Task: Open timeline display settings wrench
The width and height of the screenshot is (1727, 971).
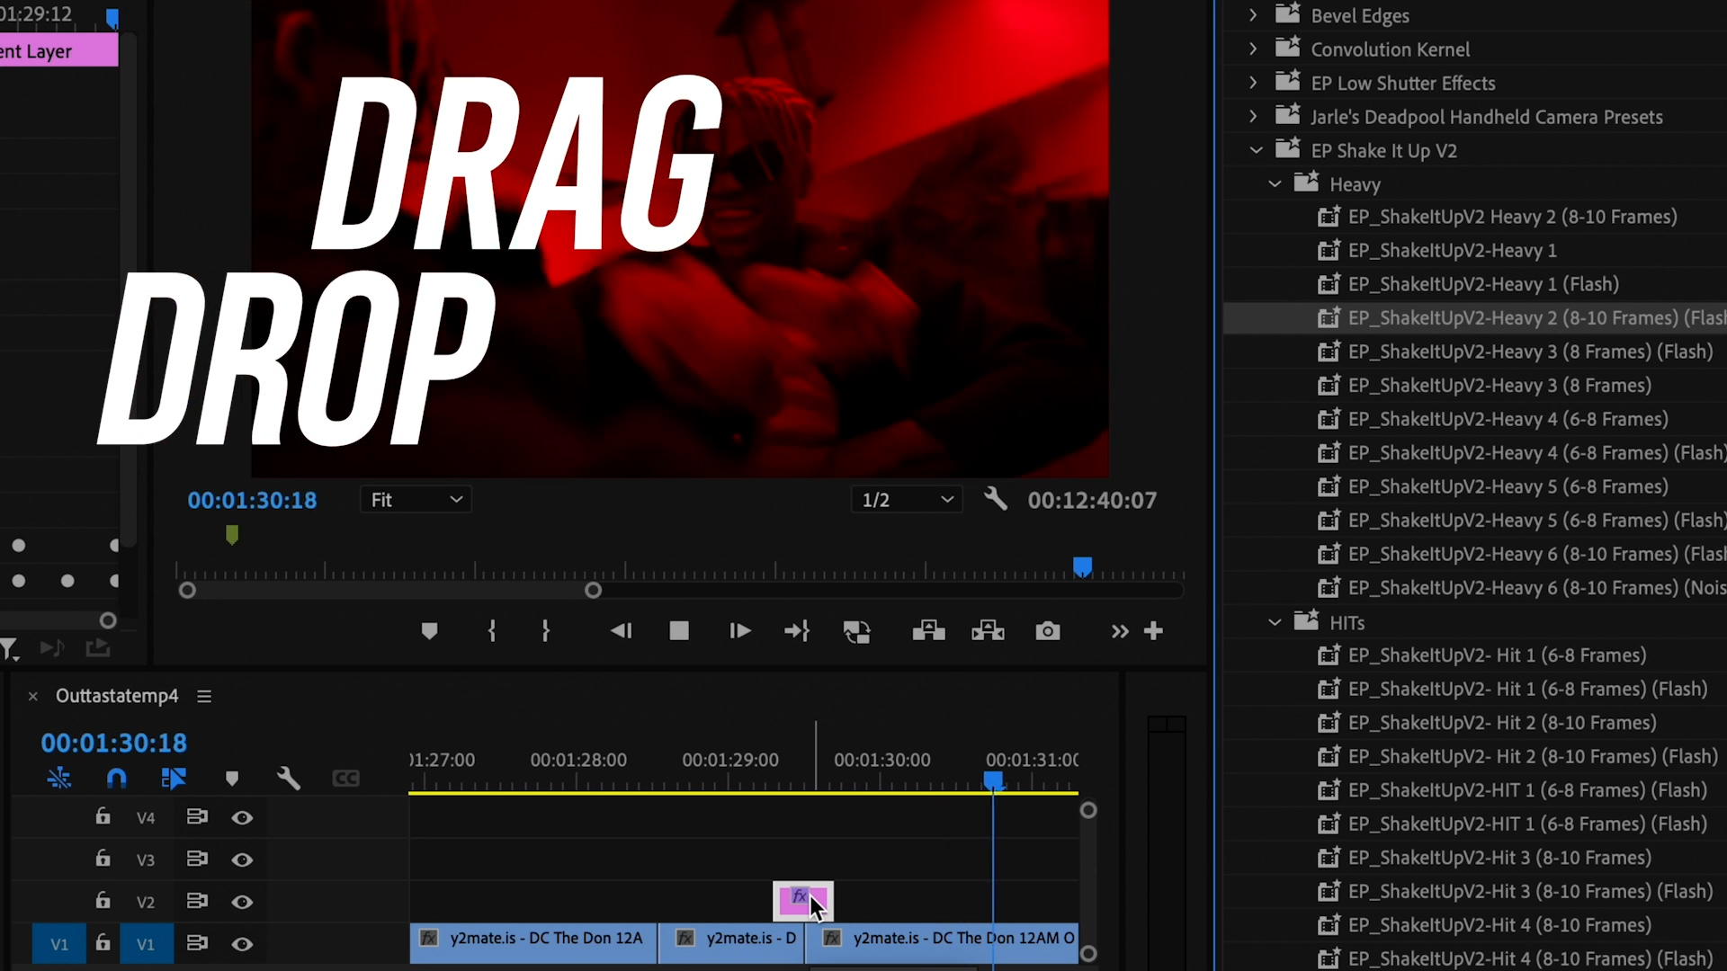Action: click(x=288, y=778)
